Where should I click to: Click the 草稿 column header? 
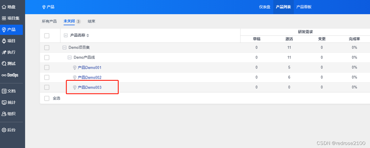(257, 39)
